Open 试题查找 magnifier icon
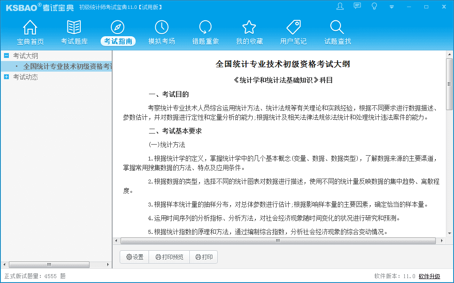 (x=337, y=27)
